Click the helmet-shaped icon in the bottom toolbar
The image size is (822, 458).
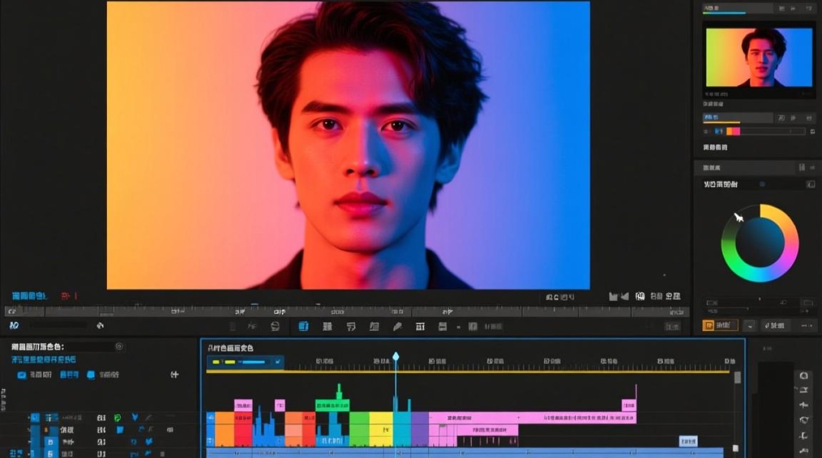pyautogui.click(x=275, y=327)
